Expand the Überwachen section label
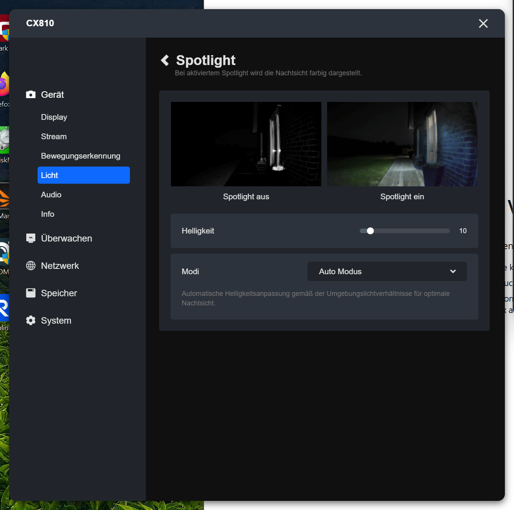 click(x=66, y=238)
